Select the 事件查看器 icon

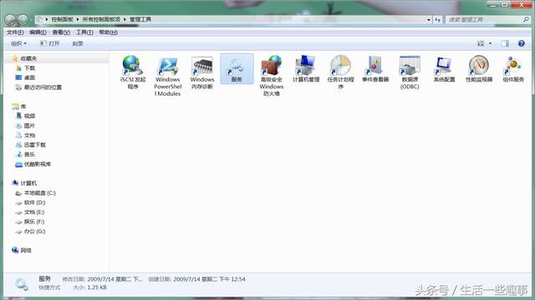point(375,69)
